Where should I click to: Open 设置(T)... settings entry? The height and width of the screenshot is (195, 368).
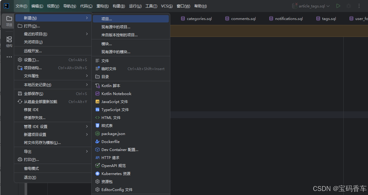[x=31, y=60]
